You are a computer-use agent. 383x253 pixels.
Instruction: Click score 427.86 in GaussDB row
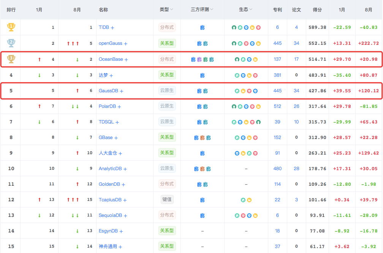pyautogui.click(x=317, y=90)
